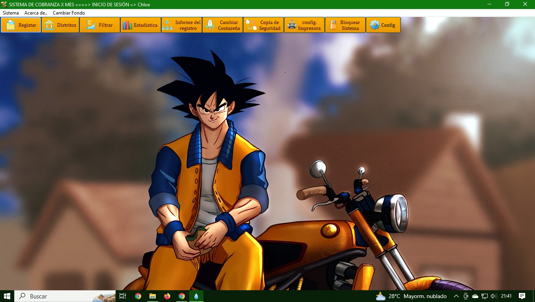Open the Cambiar Fondo menu
Image resolution: width=535 pixels, height=302 pixels.
[69, 13]
